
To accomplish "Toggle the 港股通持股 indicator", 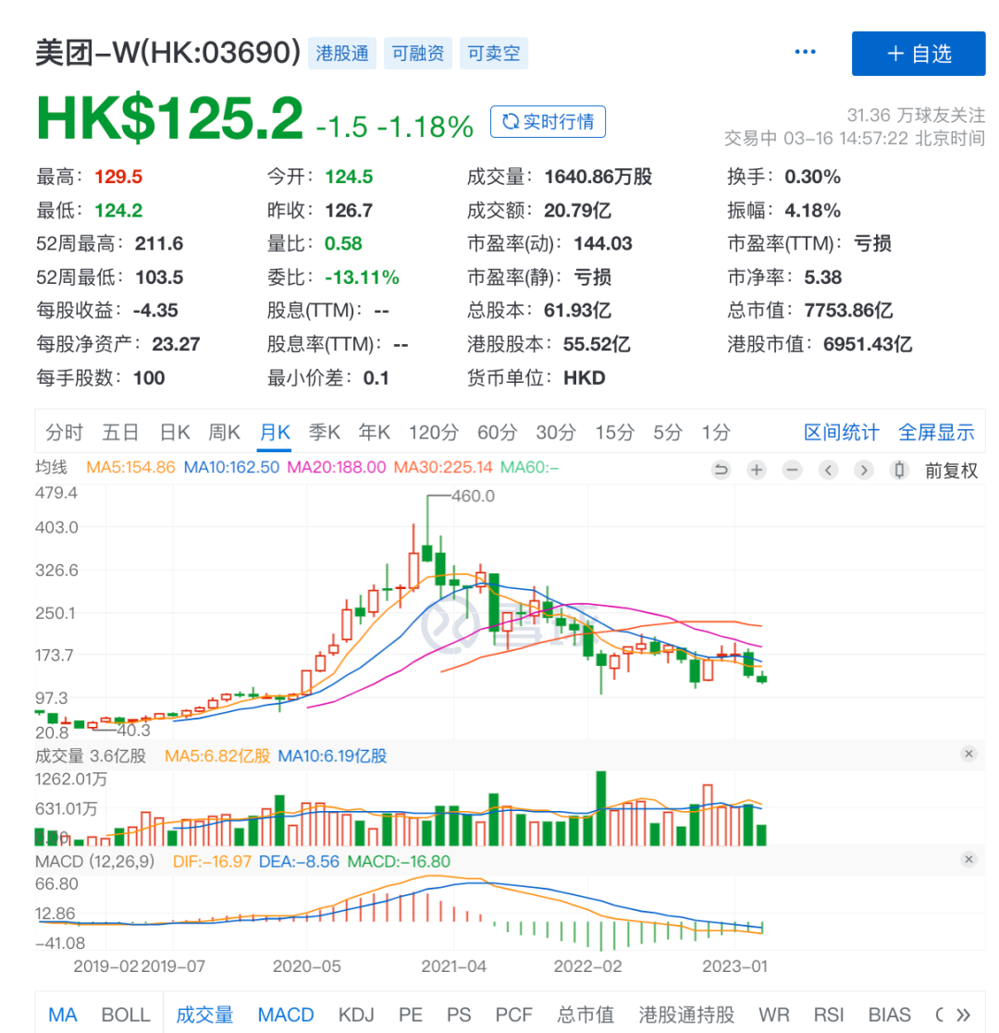I will pos(686,1015).
